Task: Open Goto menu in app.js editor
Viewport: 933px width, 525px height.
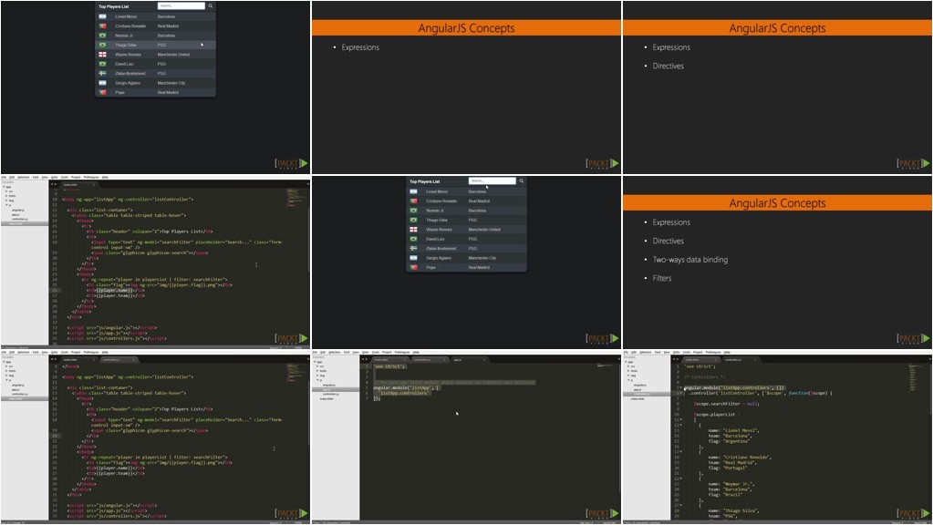Action: click(x=366, y=352)
